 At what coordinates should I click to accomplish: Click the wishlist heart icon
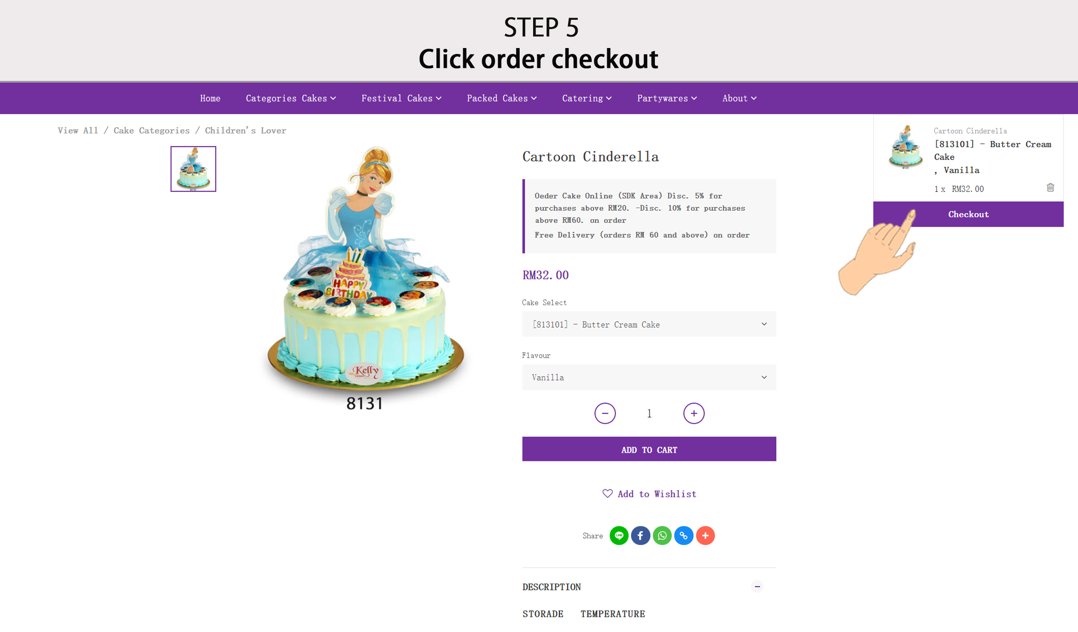[608, 493]
